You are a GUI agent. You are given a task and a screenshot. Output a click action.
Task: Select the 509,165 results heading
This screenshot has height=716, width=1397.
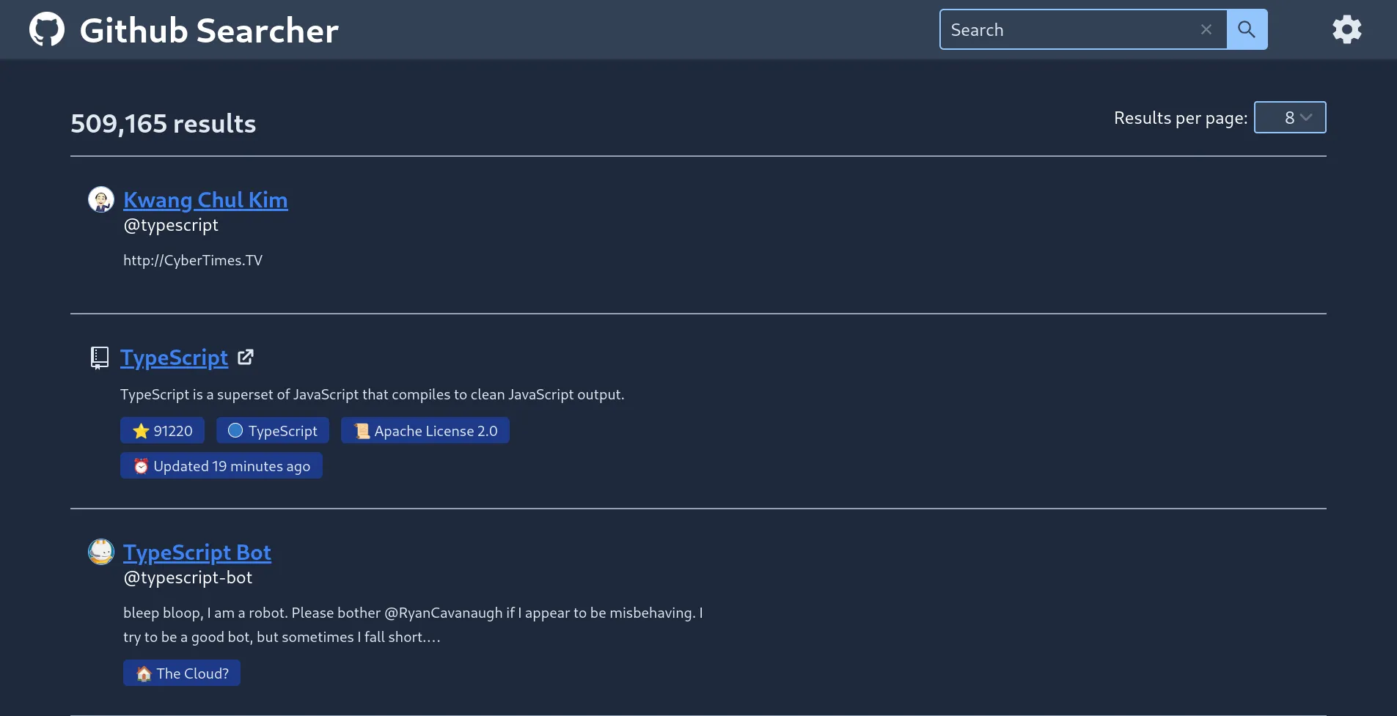[x=163, y=123]
